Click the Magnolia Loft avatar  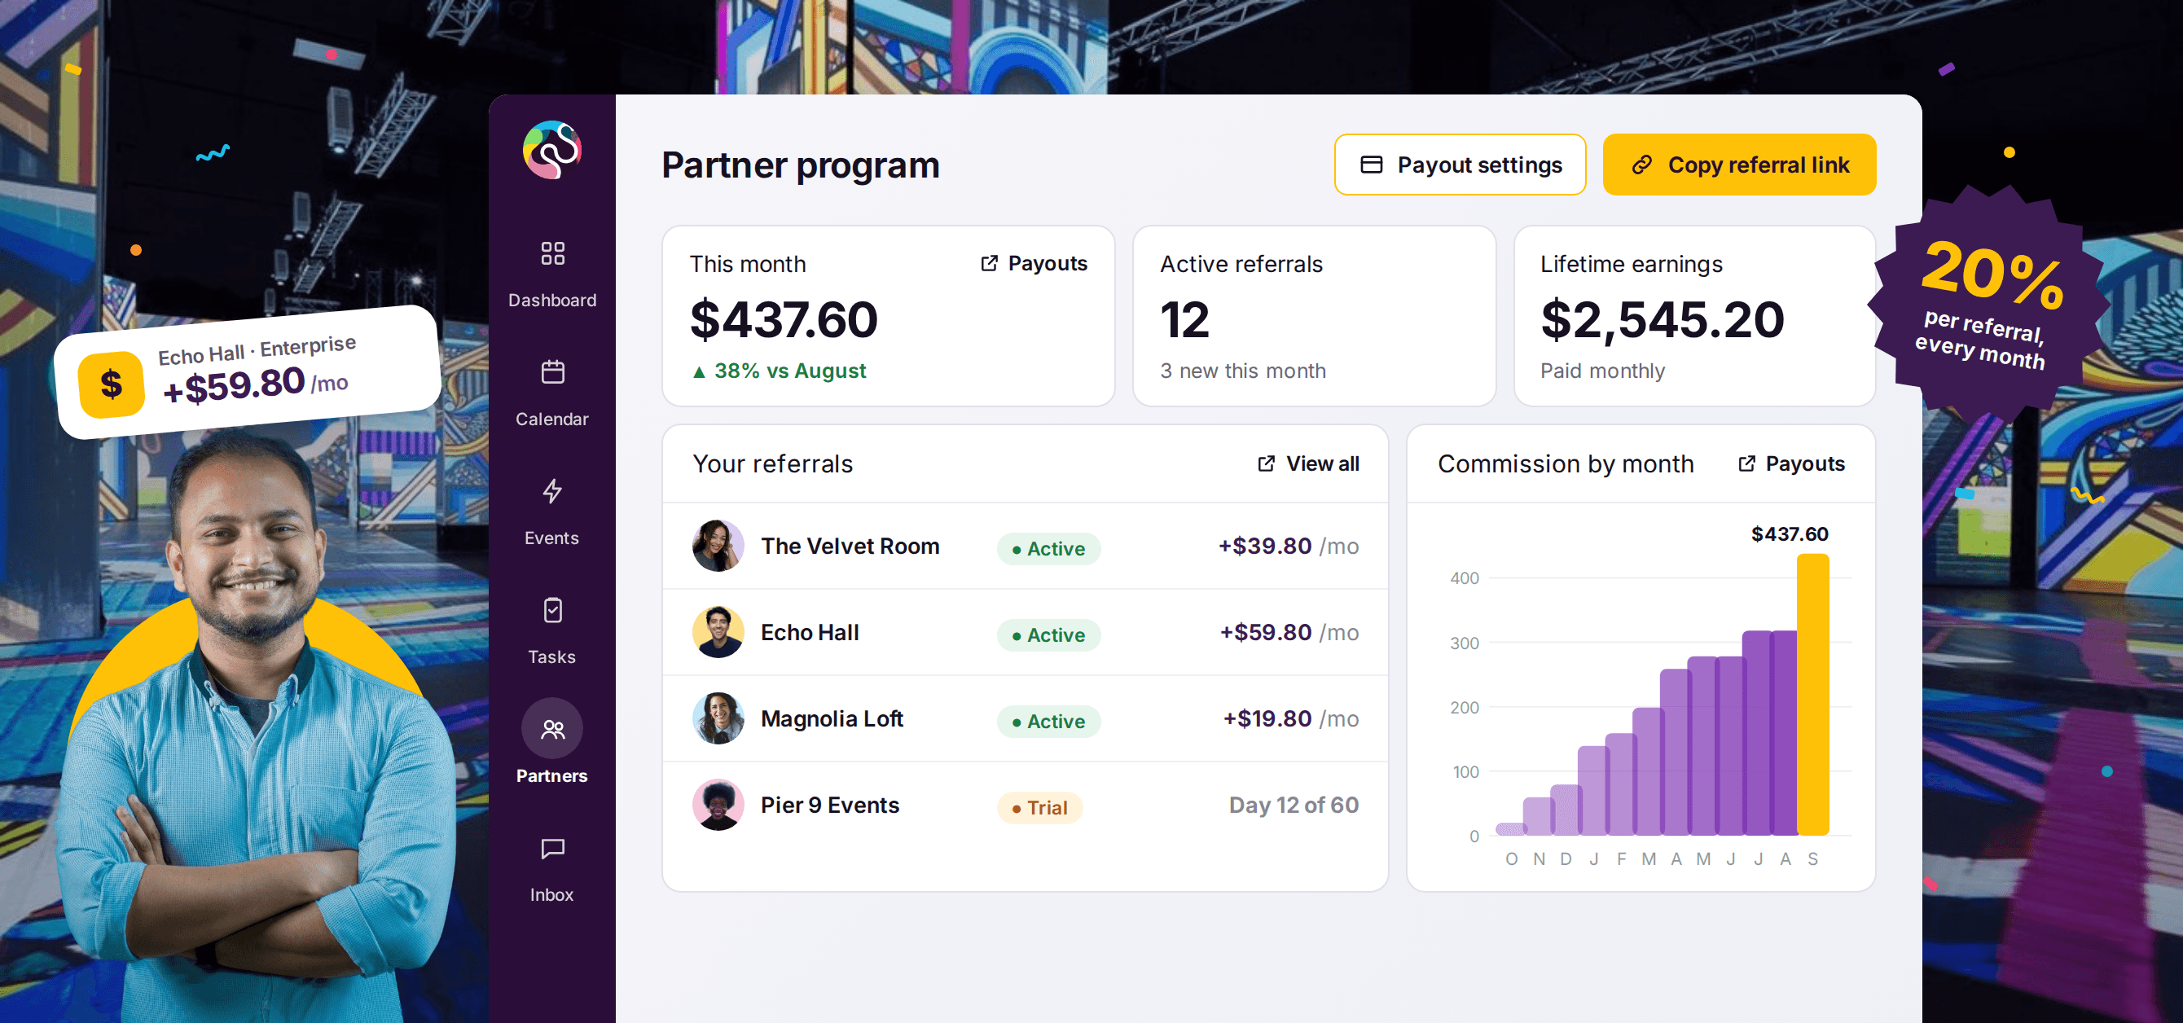(718, 718)
